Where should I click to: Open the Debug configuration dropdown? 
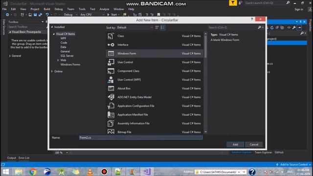point(70,15)
